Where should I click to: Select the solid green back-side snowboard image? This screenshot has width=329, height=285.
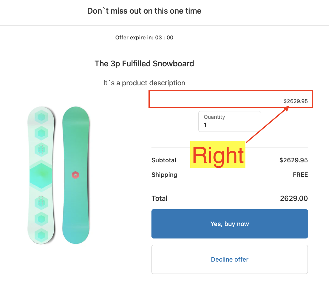coord(76,175)
